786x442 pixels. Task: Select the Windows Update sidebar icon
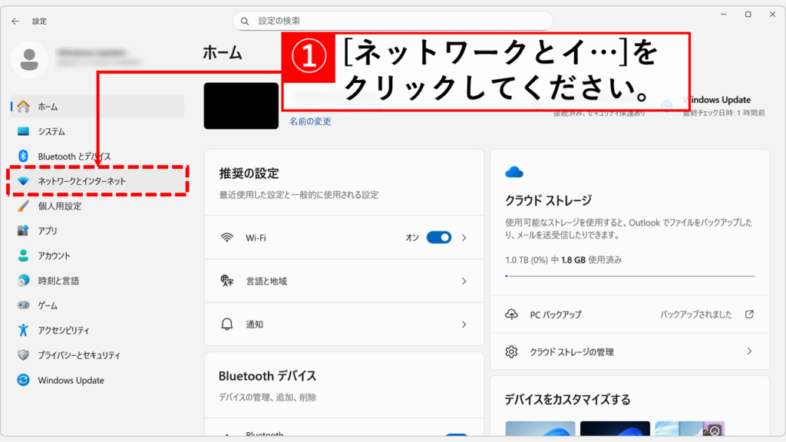click(x=24, y=381)
